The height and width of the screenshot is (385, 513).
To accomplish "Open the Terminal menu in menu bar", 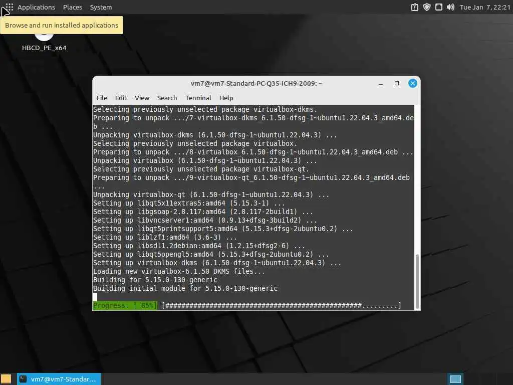I will click(198, 98).
